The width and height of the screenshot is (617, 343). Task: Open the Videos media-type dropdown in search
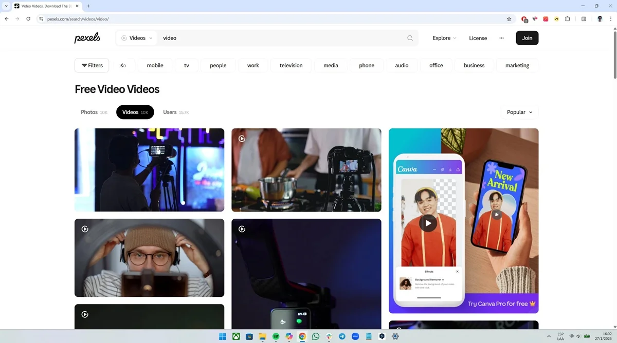pos(136,37)
